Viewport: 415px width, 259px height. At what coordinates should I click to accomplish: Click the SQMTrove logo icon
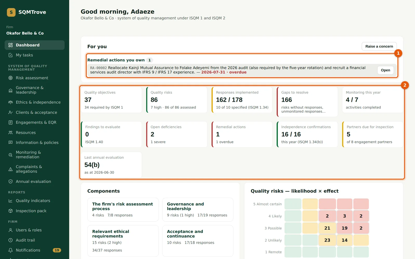click(11, 12)
